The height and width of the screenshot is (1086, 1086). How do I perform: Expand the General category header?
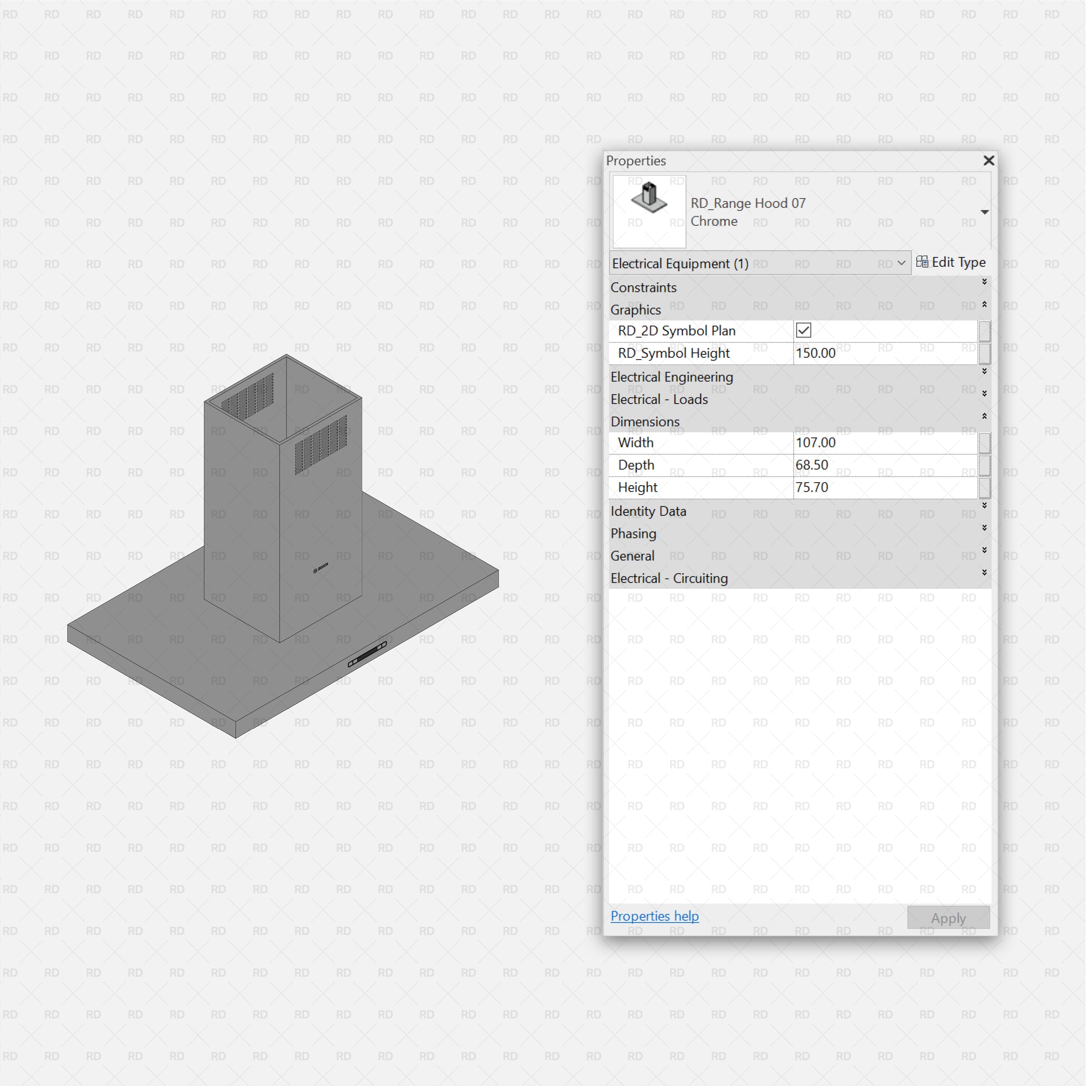pyautogui.click(x=985, y=550)
